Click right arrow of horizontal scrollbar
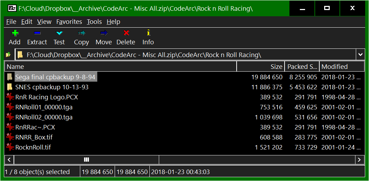This screenshot has width=369, height=181. click(359, 160)
